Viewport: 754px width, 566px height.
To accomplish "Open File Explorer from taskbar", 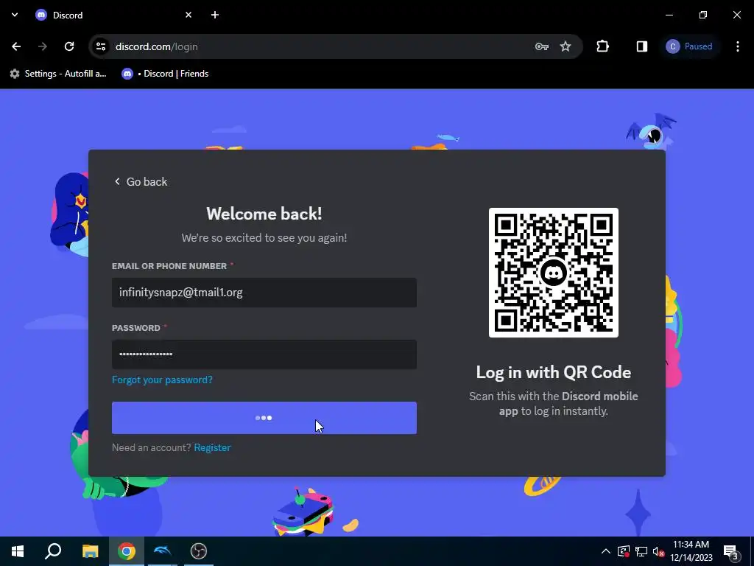I will pyautogui.click(x=90, y=551).
